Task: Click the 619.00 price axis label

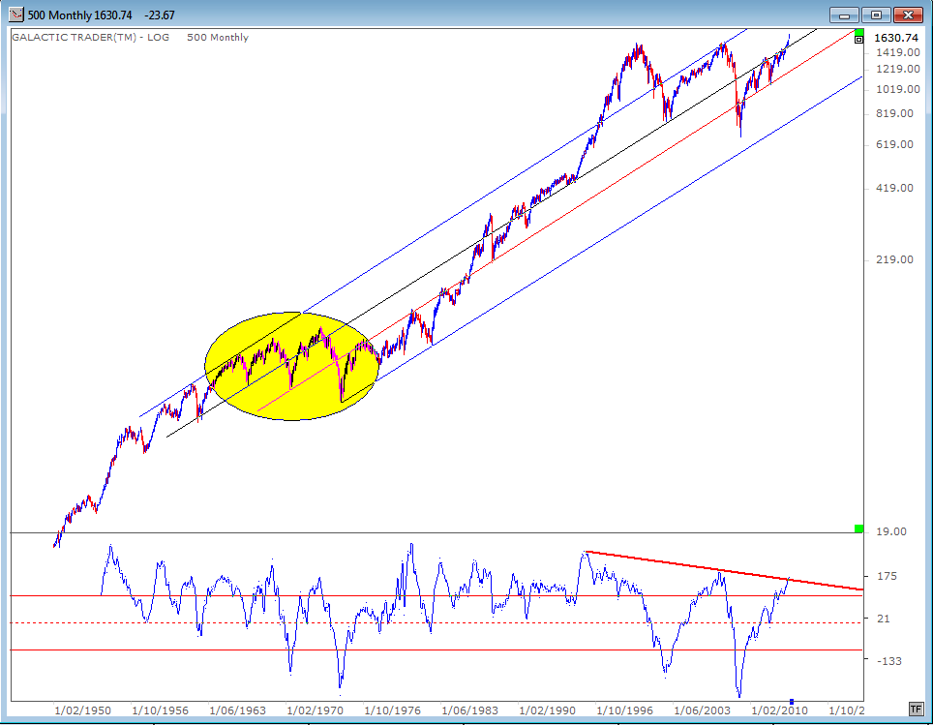Action: coord(895,144)
